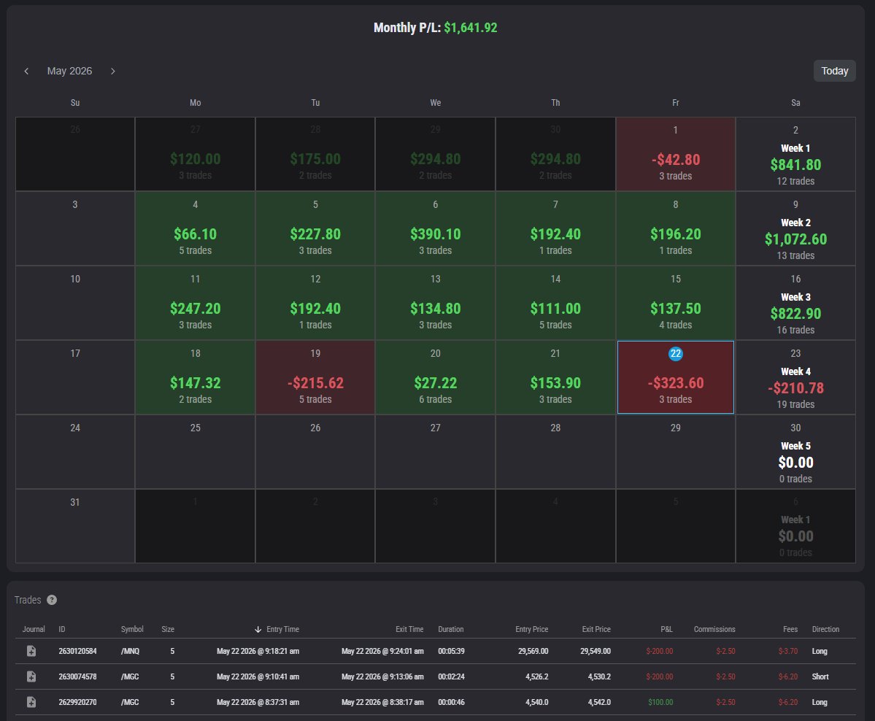The width and height of the screenshot is (875, 721).
Task: Click Monthly P/L value $1,641.92
Action: pos(471,27)
